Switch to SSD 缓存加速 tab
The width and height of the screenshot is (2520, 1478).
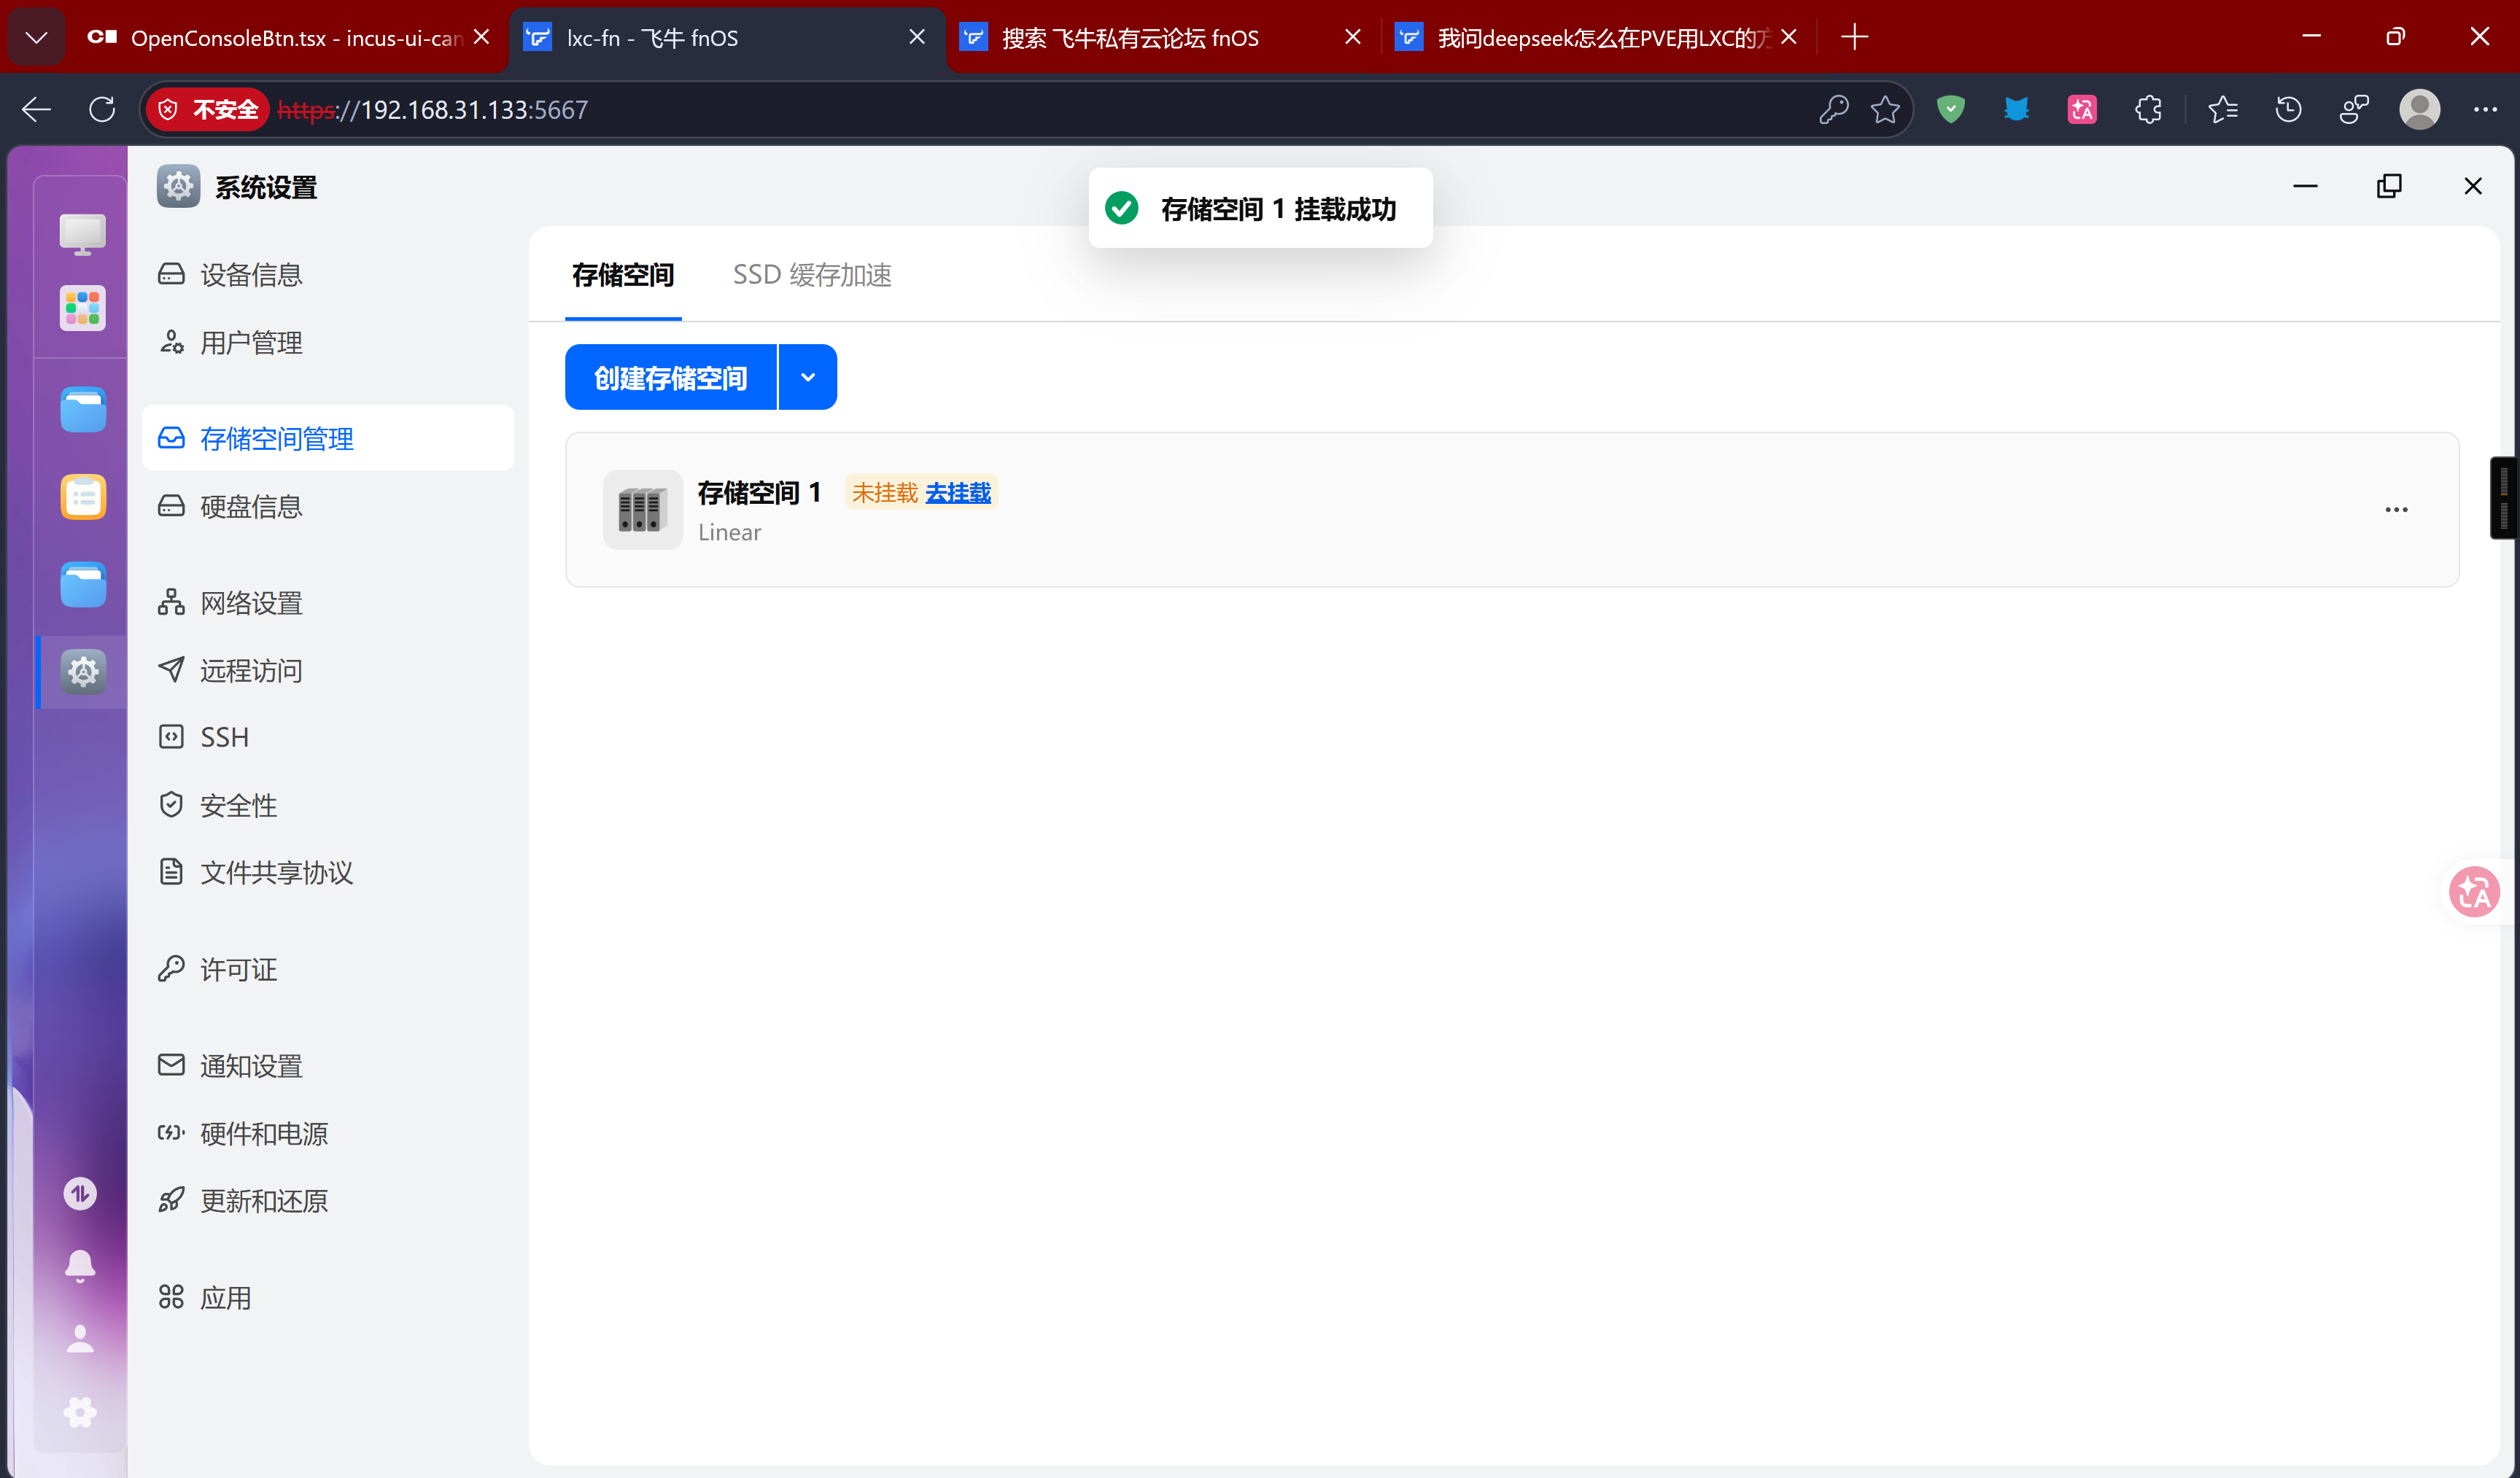point(811,275)
